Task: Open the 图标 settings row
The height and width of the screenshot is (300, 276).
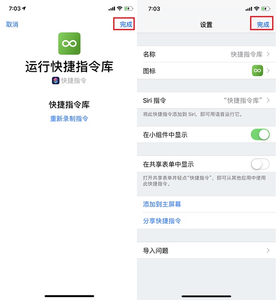Action: click(206, 71)
